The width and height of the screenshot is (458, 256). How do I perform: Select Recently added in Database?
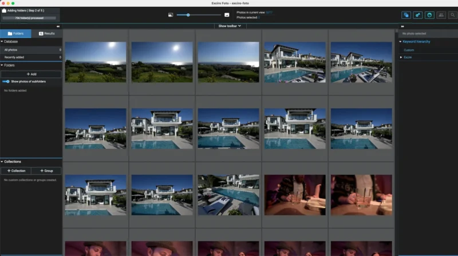31,57
